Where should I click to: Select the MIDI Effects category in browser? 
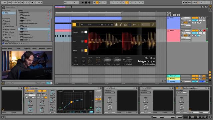(x=9, y=32)
